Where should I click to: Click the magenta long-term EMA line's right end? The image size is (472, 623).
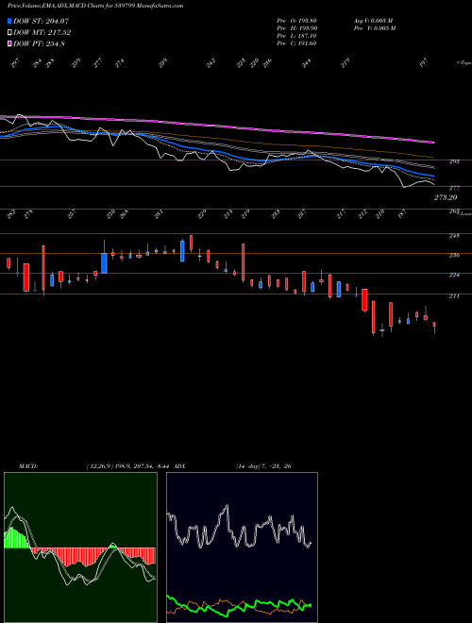[433, 142]
